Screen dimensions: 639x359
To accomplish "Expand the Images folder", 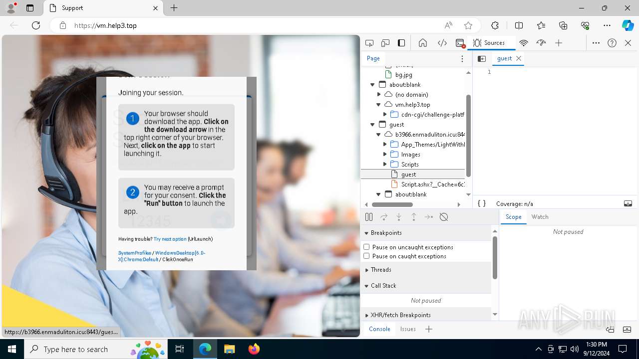I will click(x=385, y=154).
